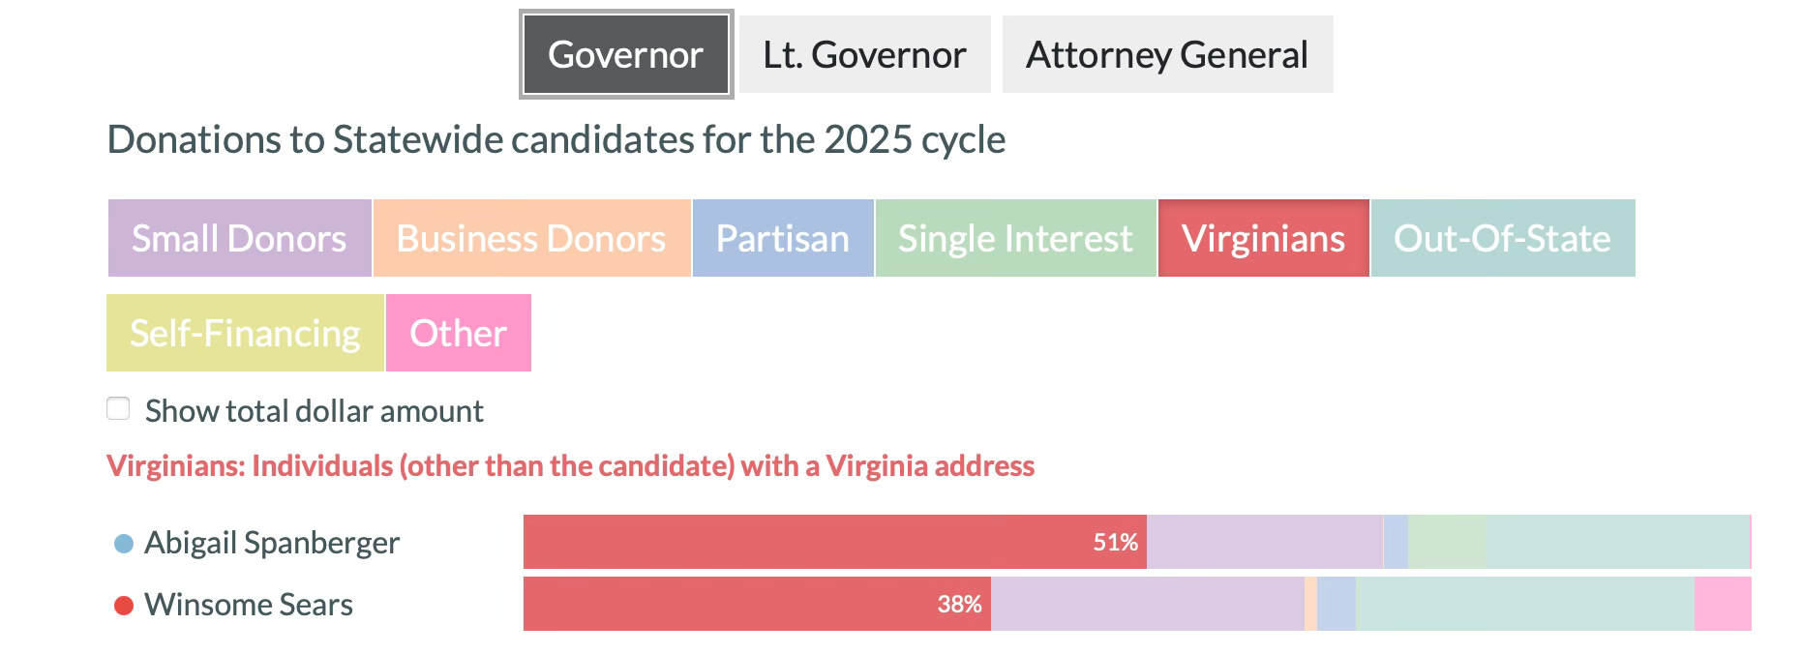This screenshot has width=1802, height=654.
Task: Show Single Interest donations
Action: (1015, 238)
